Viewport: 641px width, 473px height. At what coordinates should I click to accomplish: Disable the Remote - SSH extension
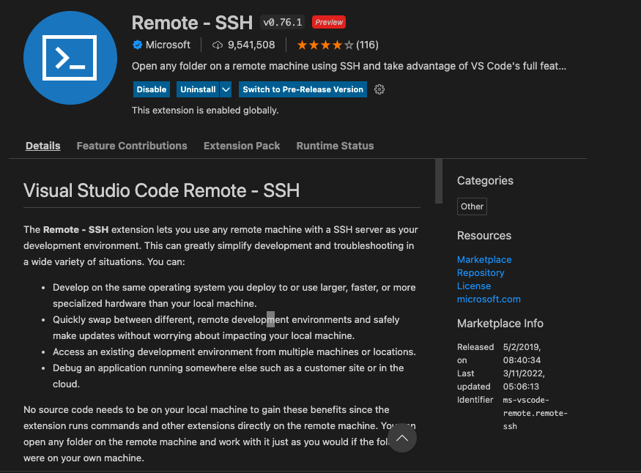[x=151, y=89]
